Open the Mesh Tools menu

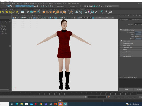pyautogui.click(x=26, y=4)
